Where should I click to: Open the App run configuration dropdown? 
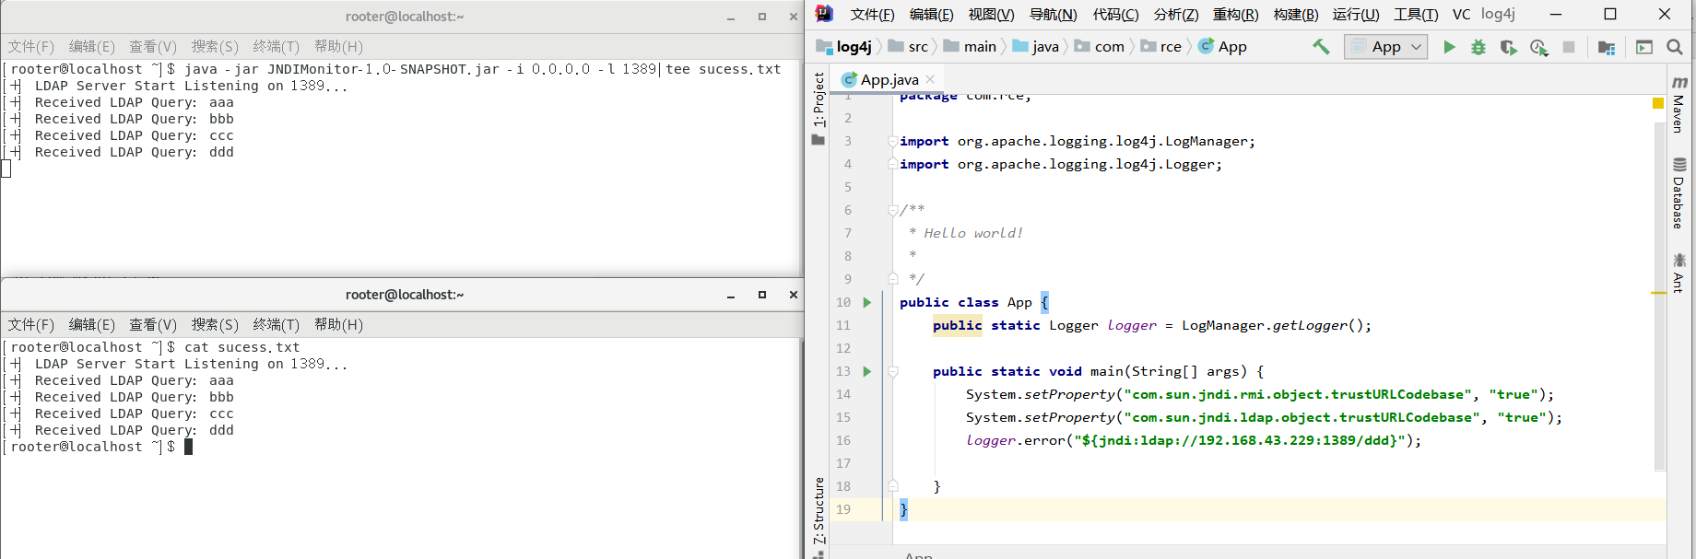click(1385, 46)
